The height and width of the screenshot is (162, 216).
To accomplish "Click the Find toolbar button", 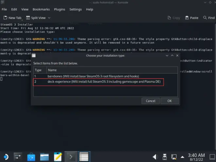I will pyautogui.click(x=209, y=18).
